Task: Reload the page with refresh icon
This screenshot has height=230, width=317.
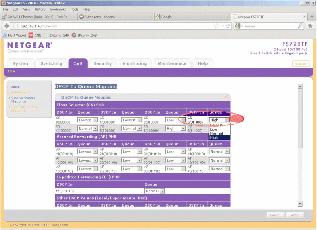Action: pos(228,26)
